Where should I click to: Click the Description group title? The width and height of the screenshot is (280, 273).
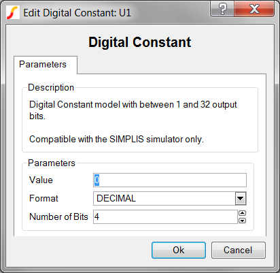point(51,88)
